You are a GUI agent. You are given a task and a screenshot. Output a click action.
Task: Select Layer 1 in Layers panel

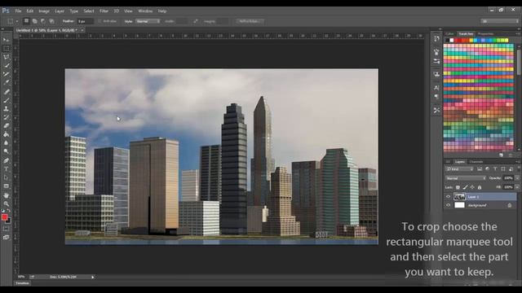point(480,197)
